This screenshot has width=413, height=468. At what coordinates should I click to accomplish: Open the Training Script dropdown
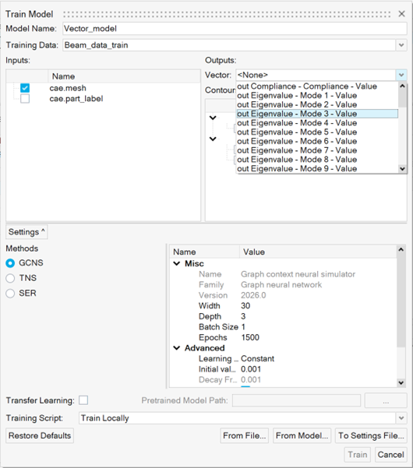click(401, 418)
